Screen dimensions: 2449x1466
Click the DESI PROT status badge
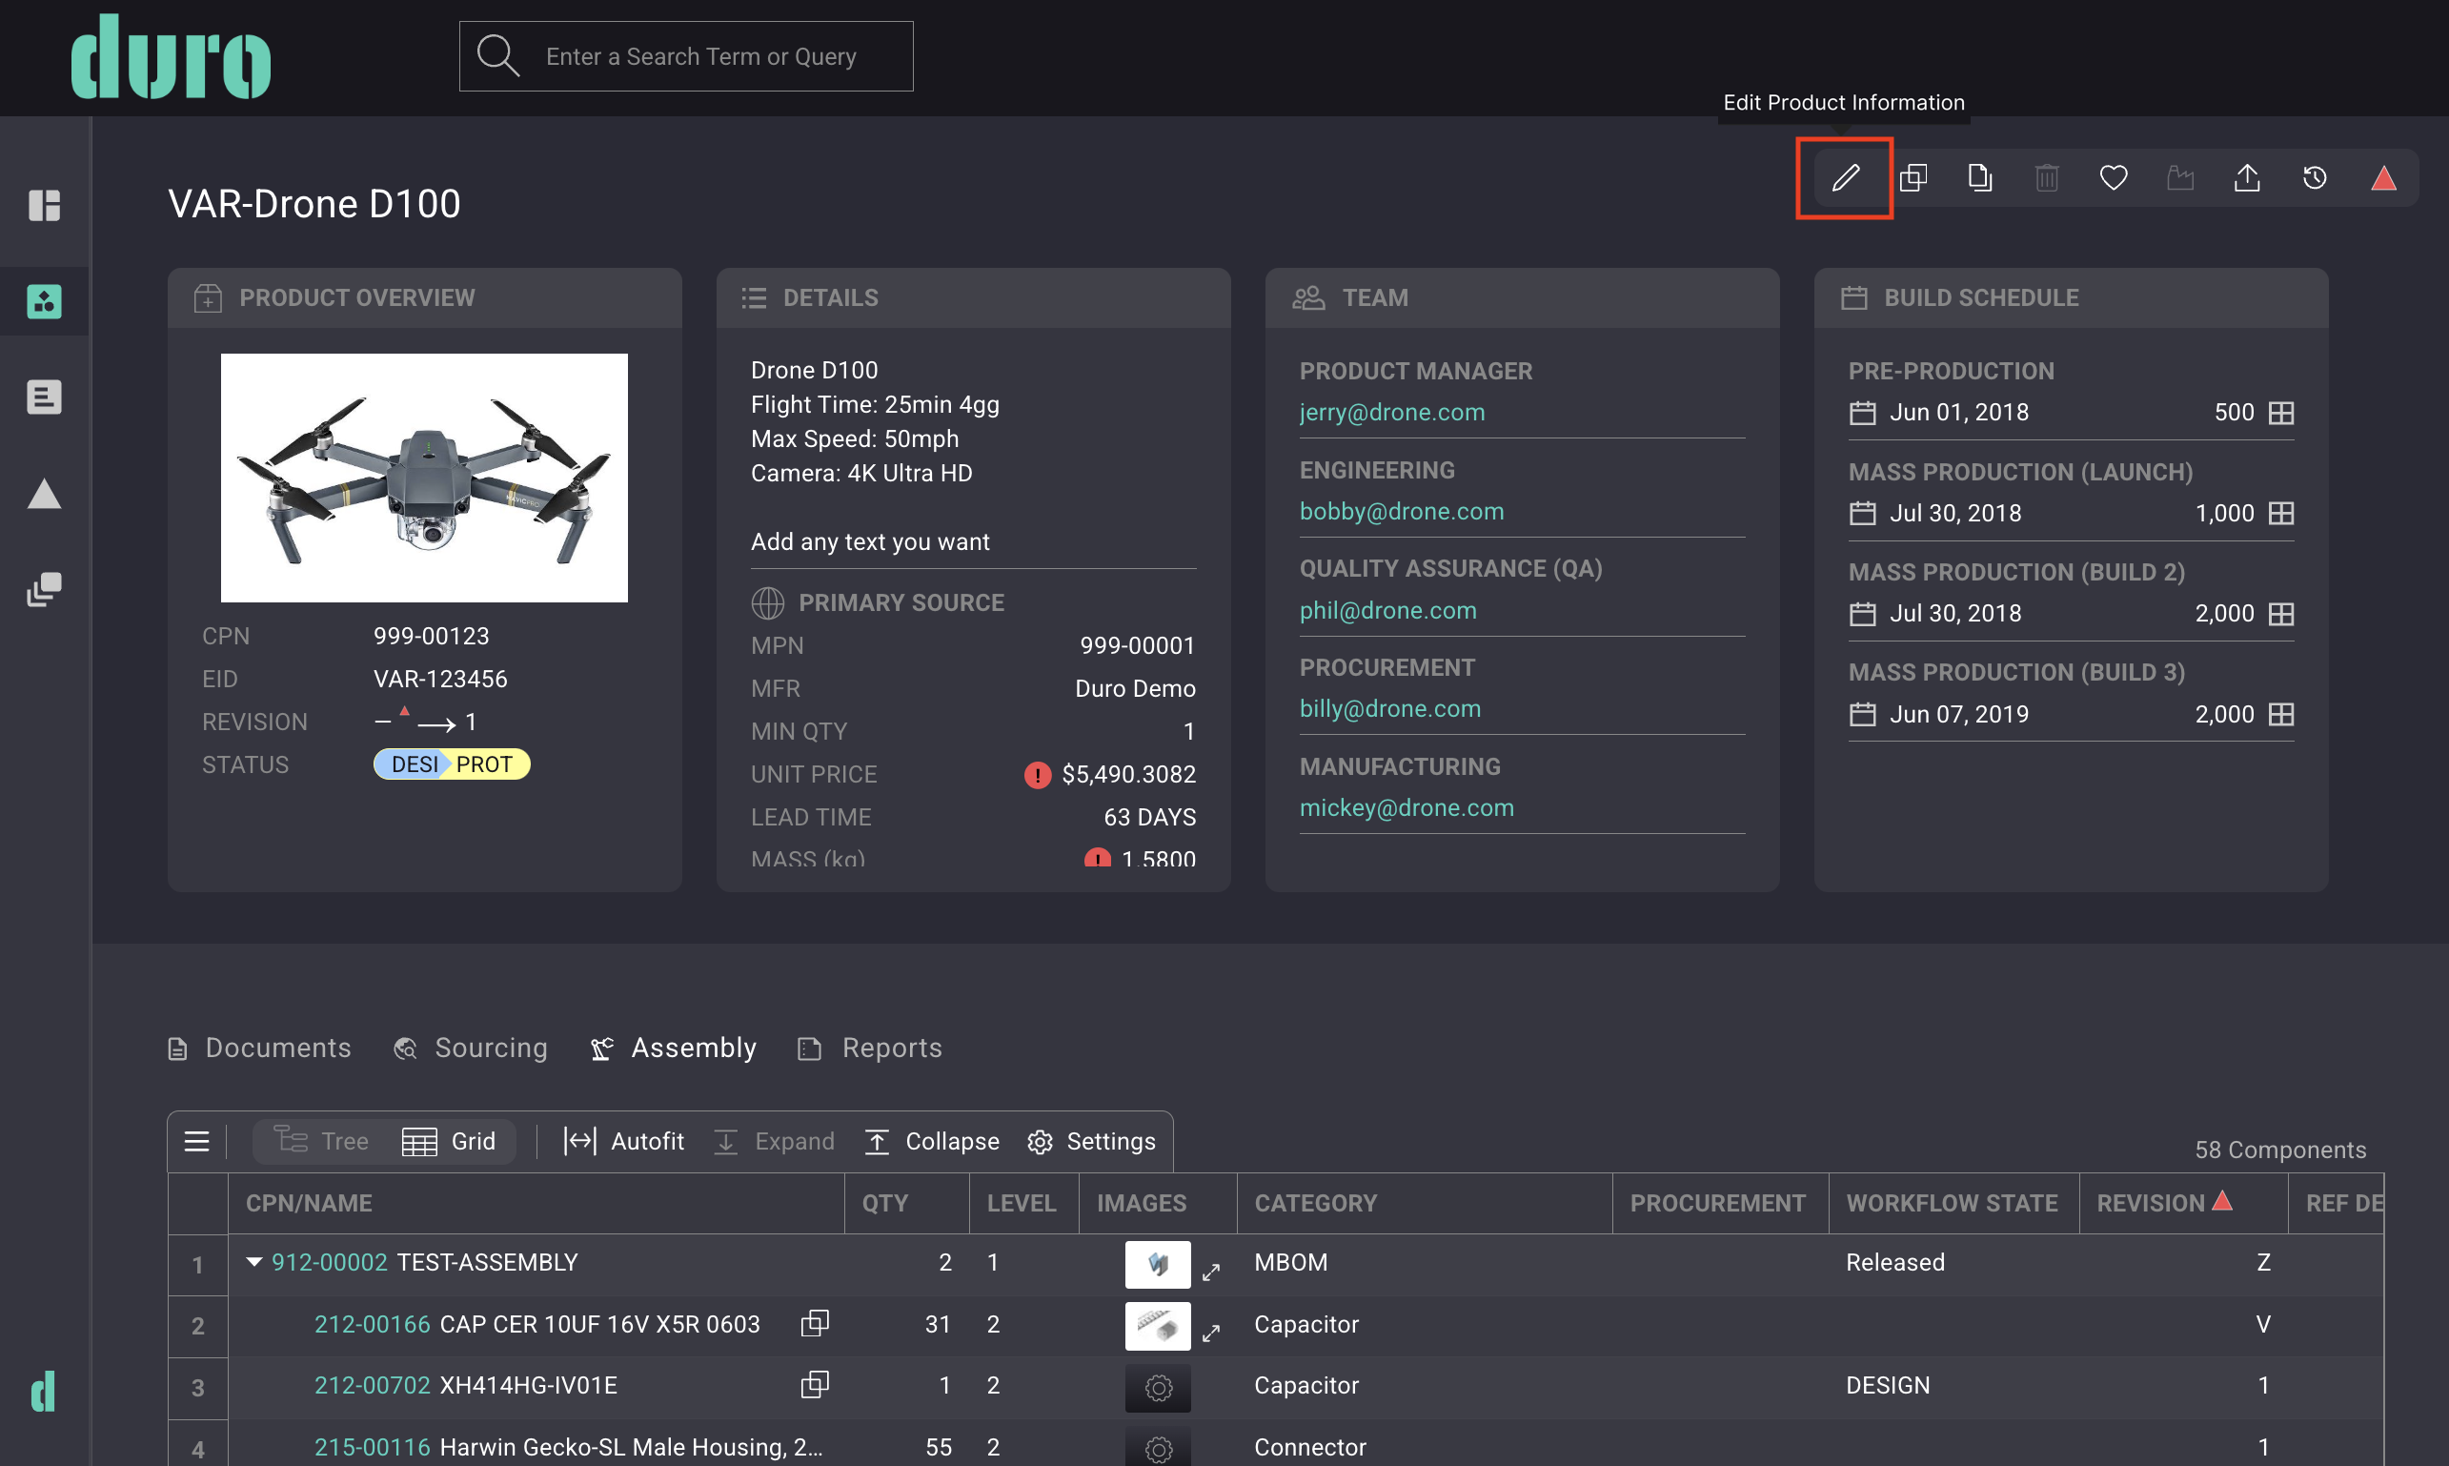452,764
